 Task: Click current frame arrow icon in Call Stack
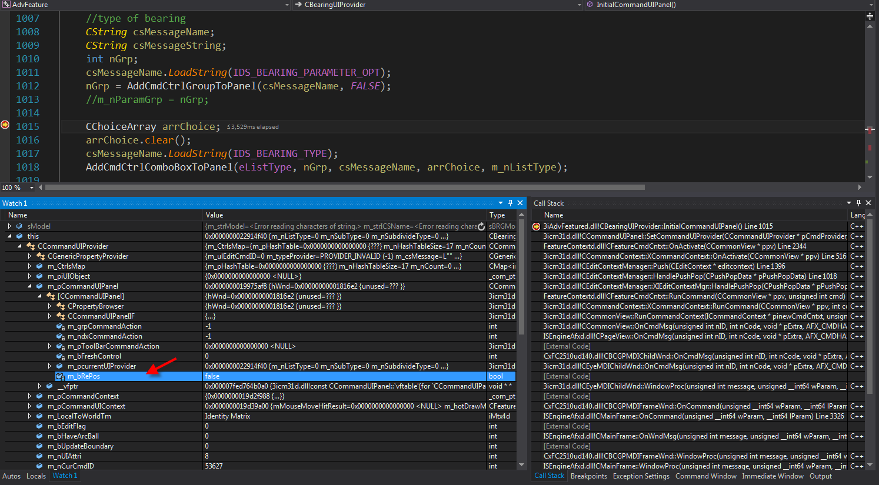pyautogui.click(x=536, y=226)
